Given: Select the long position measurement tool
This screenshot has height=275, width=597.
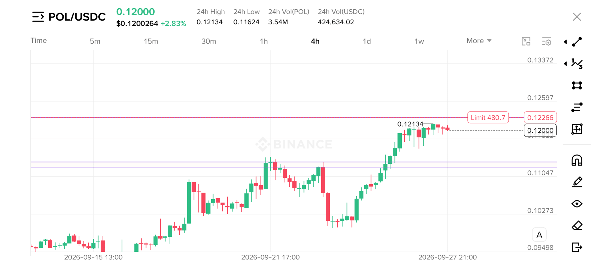Looking at the screenshot, I should tap(577, 129).
